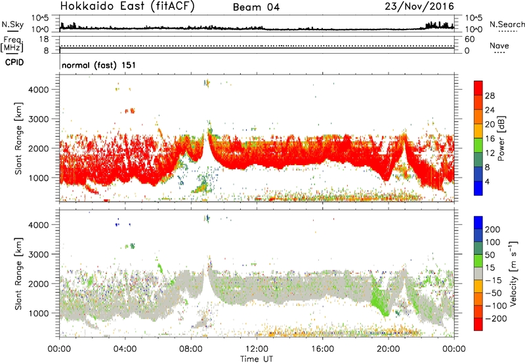Click the 'Velocity [m s-1]' colorbar label
This screenshot has width=525, height=363.
coord(513,273)
